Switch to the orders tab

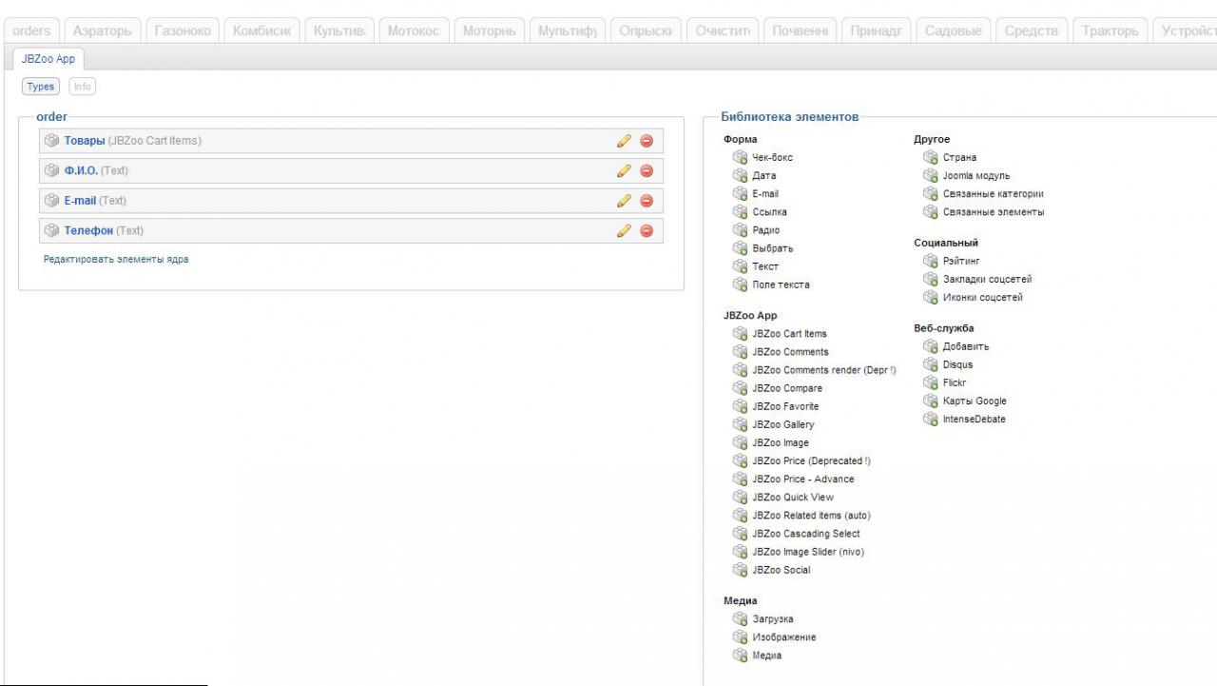pos(32,30)
